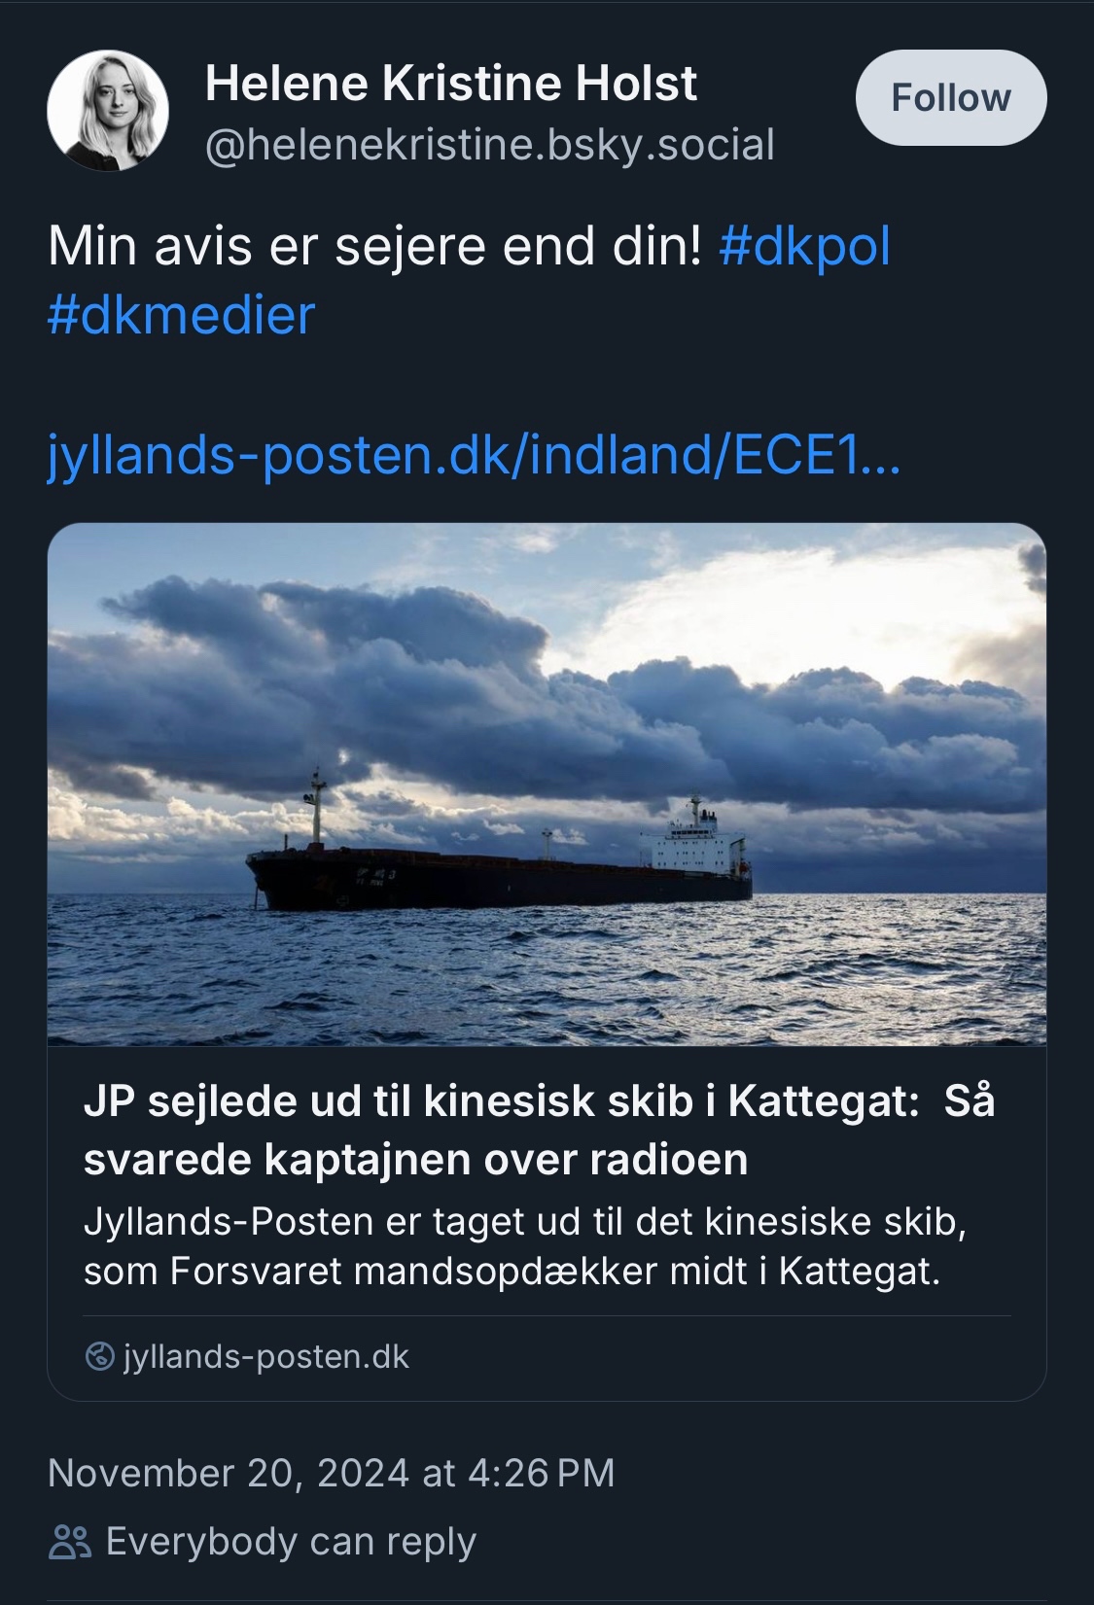
Task: Click the Follow button
Action: (x=950, y=98)
